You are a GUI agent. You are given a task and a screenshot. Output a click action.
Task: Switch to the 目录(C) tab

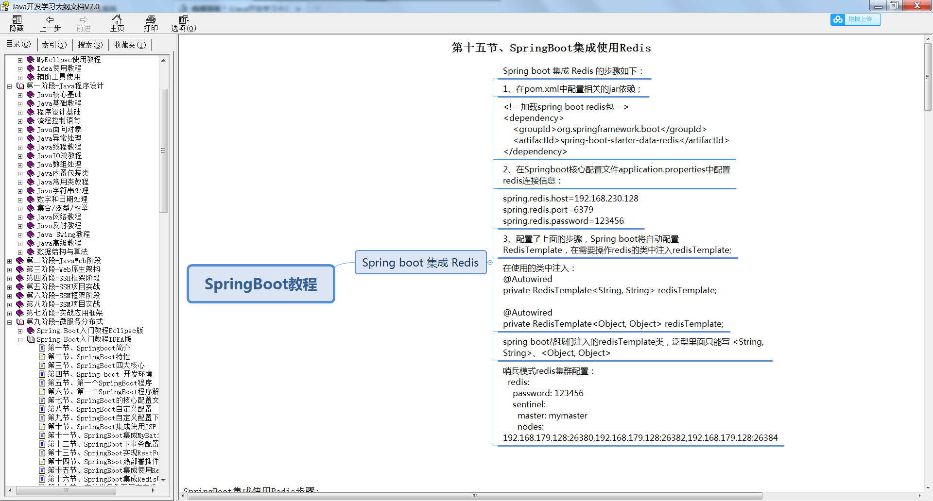(x=18, y=44)
